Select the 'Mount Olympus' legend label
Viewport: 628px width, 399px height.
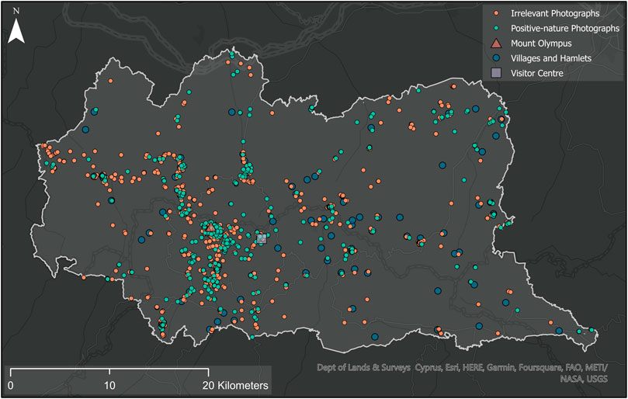[x=541, y=43]
